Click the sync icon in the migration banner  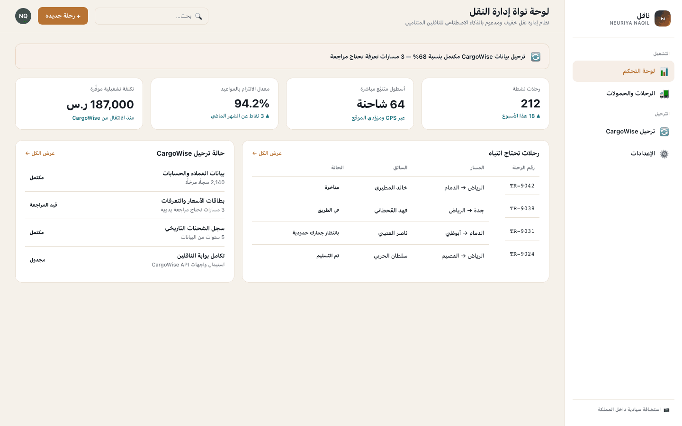click(x=536, y=57)
